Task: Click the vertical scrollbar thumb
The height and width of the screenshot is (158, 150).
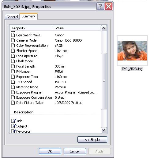Action: coord(104,81)
